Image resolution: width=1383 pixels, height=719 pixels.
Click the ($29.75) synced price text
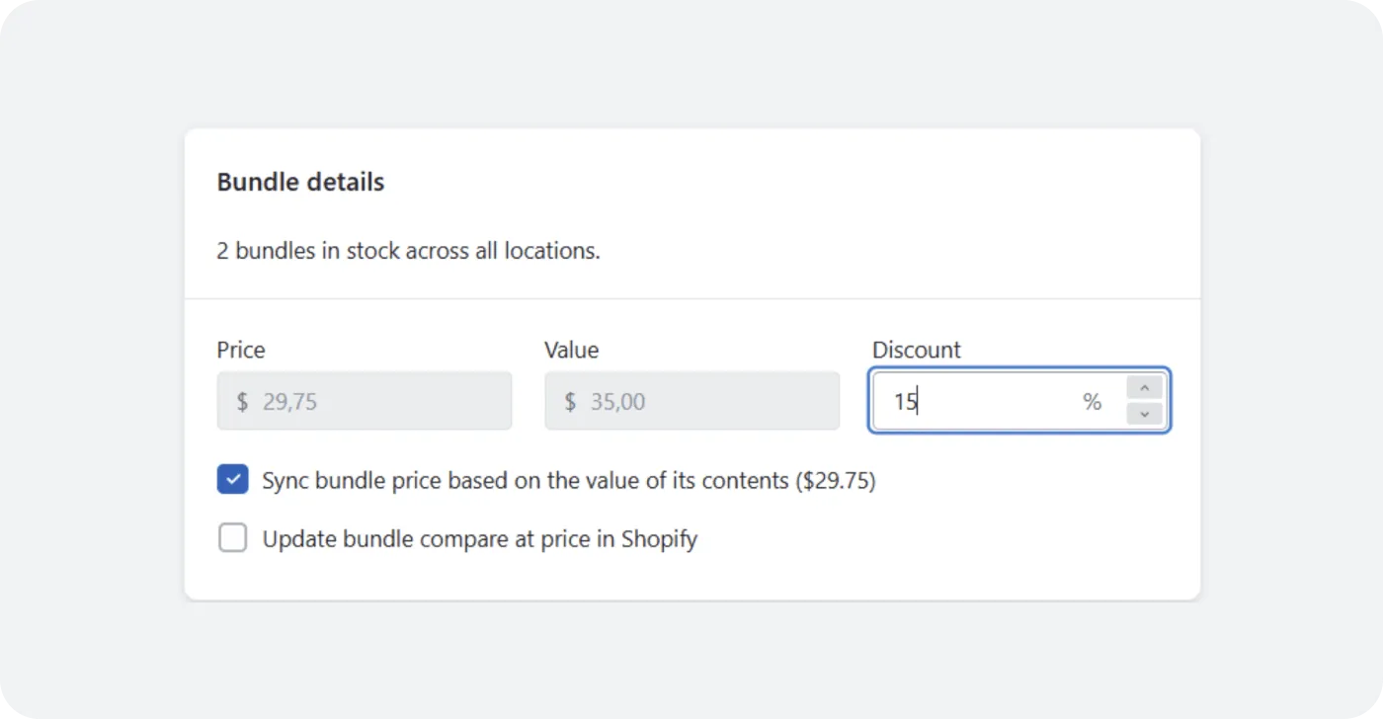[x=836, y=480]
